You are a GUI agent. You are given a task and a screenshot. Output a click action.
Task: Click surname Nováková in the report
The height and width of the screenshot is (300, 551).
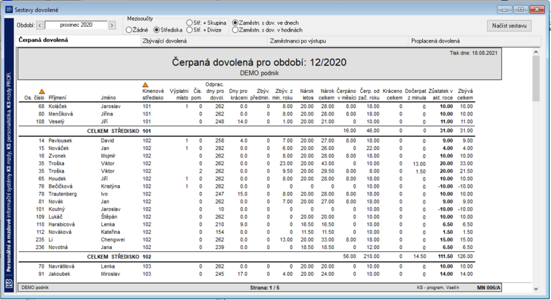pyautogui.click(x=60, y=232)
